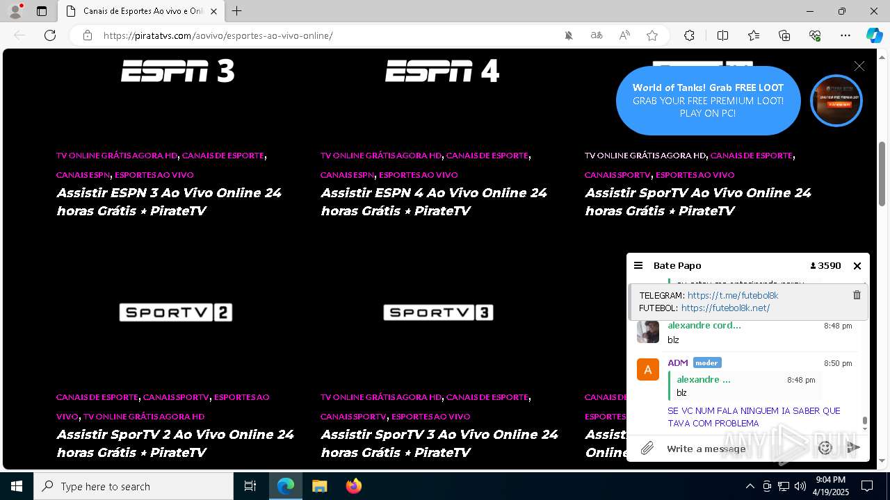Open the Favorites list
The height and width of the screenshot is (500, 890).
(754, 35)
